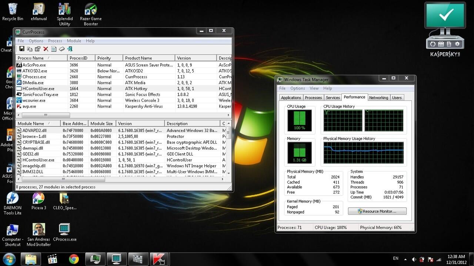474x266 pixels.
Task: Open Windows Explorer folder on taskbar
Action: [x=31, y=259]
